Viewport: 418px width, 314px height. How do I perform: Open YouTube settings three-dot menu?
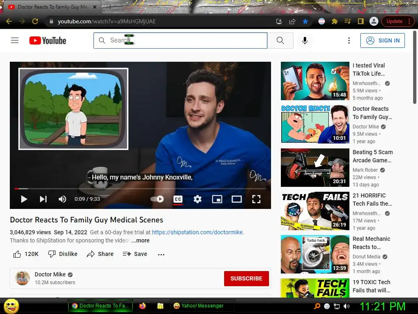pyautogui.click(x=349, y=40)
